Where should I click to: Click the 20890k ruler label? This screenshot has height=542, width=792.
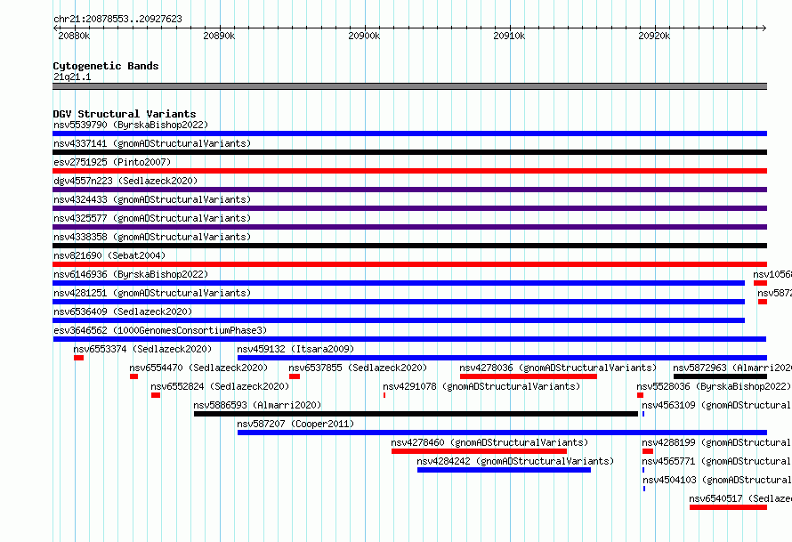(x=219, y=36)
